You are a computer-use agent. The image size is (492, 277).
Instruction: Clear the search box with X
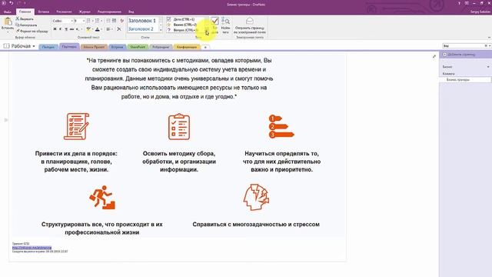click(x=486, y=46)
